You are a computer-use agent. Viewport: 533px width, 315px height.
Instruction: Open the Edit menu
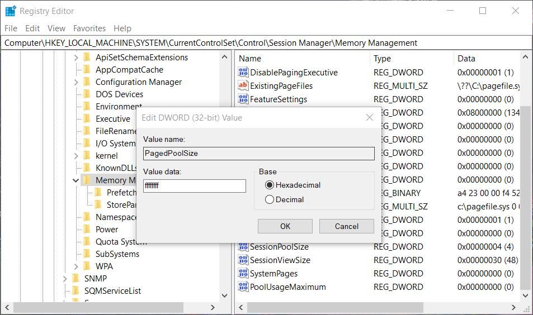[x=32, y=28]
